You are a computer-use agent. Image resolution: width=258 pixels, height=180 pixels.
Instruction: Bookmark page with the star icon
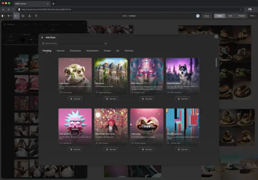click(x=241, y=9)
